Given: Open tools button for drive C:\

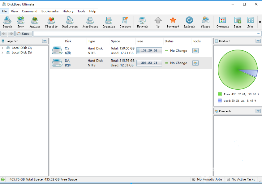Looking at the screenshot, I should point(195,51).
